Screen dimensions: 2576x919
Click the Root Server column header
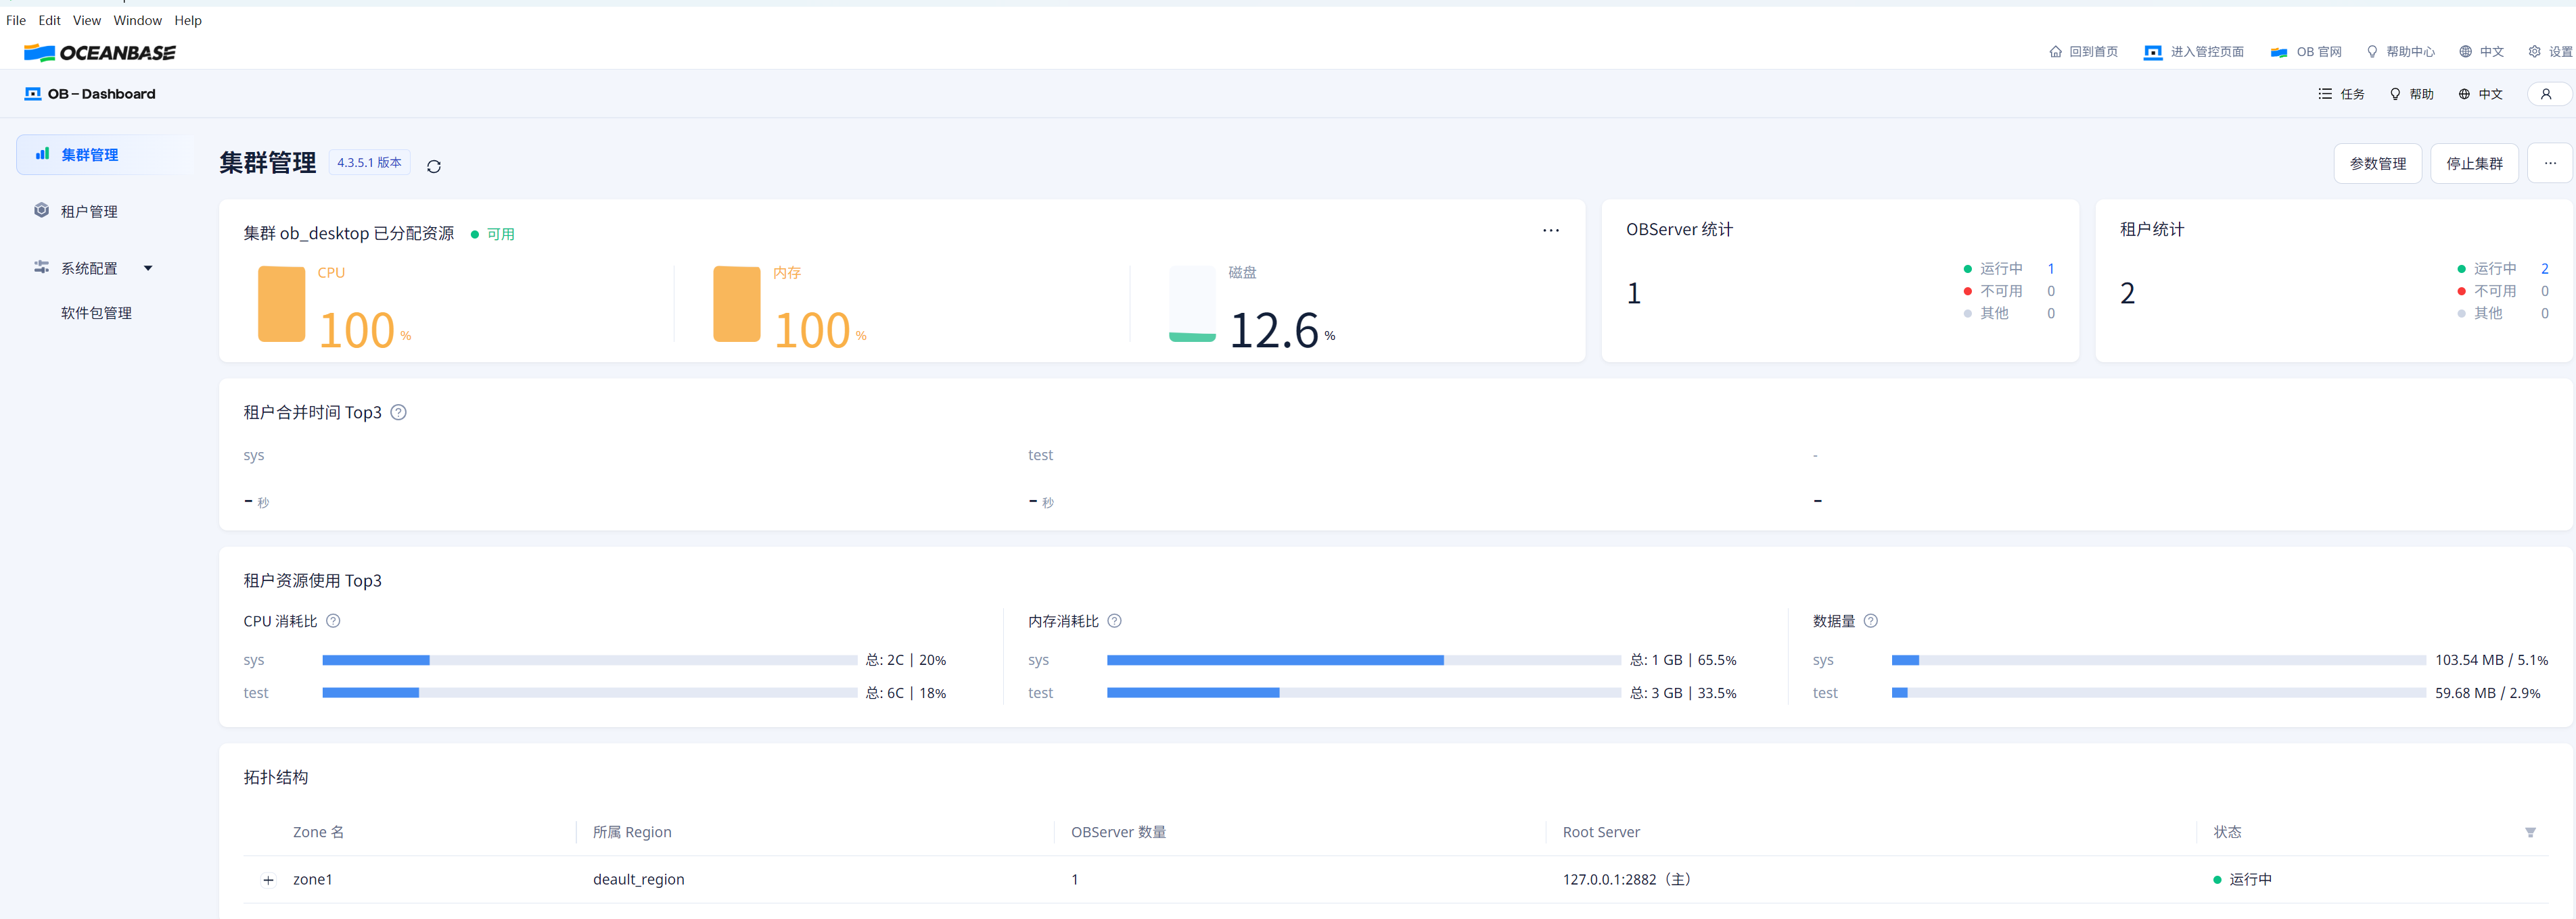[1601, 832]
